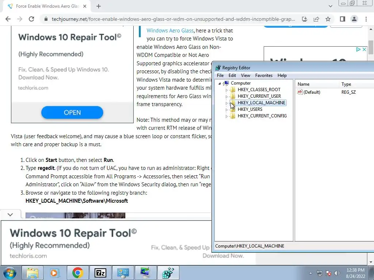Click the install/download page icon in address bar
Image resolution: width=374 pixels, height=280 pixels.
click(304, 19)
